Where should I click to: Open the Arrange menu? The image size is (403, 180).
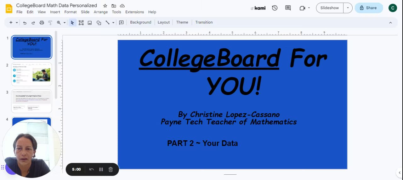(101, 12)
